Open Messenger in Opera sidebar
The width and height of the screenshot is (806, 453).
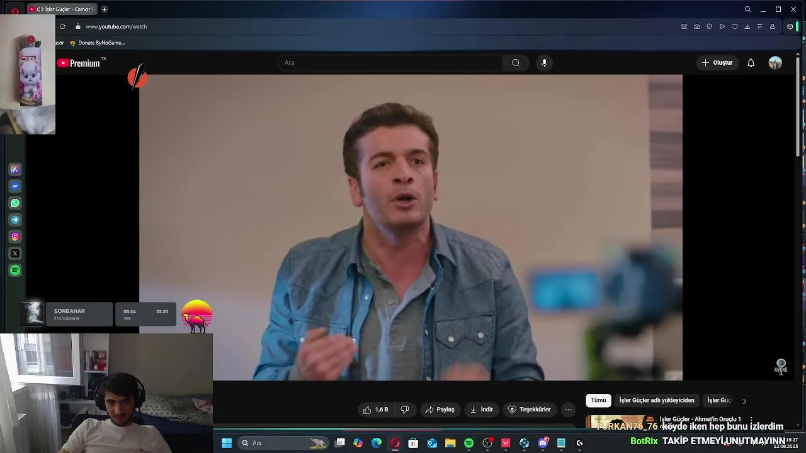[x=15, y=186]
